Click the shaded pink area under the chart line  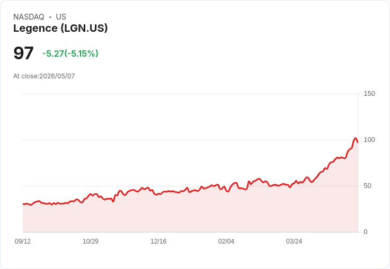click(190, 214)
